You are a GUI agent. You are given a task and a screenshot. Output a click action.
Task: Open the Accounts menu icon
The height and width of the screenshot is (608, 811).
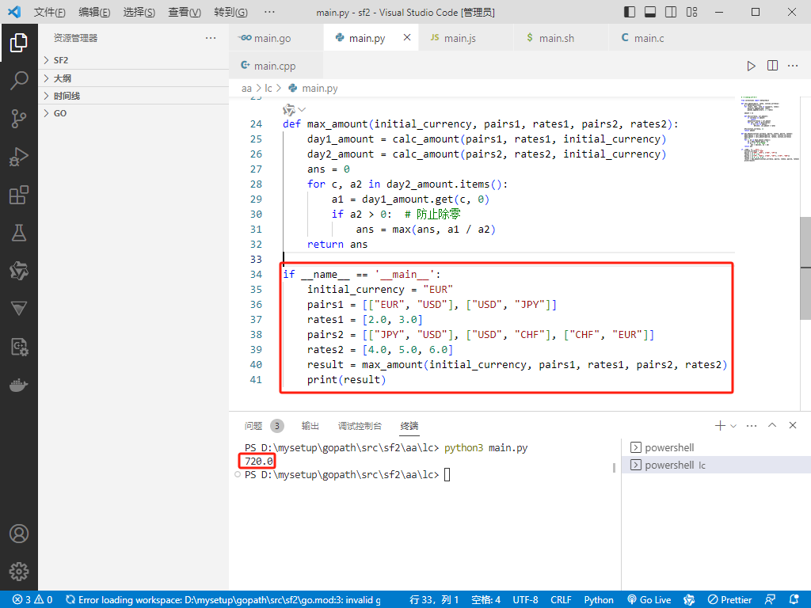19,534
